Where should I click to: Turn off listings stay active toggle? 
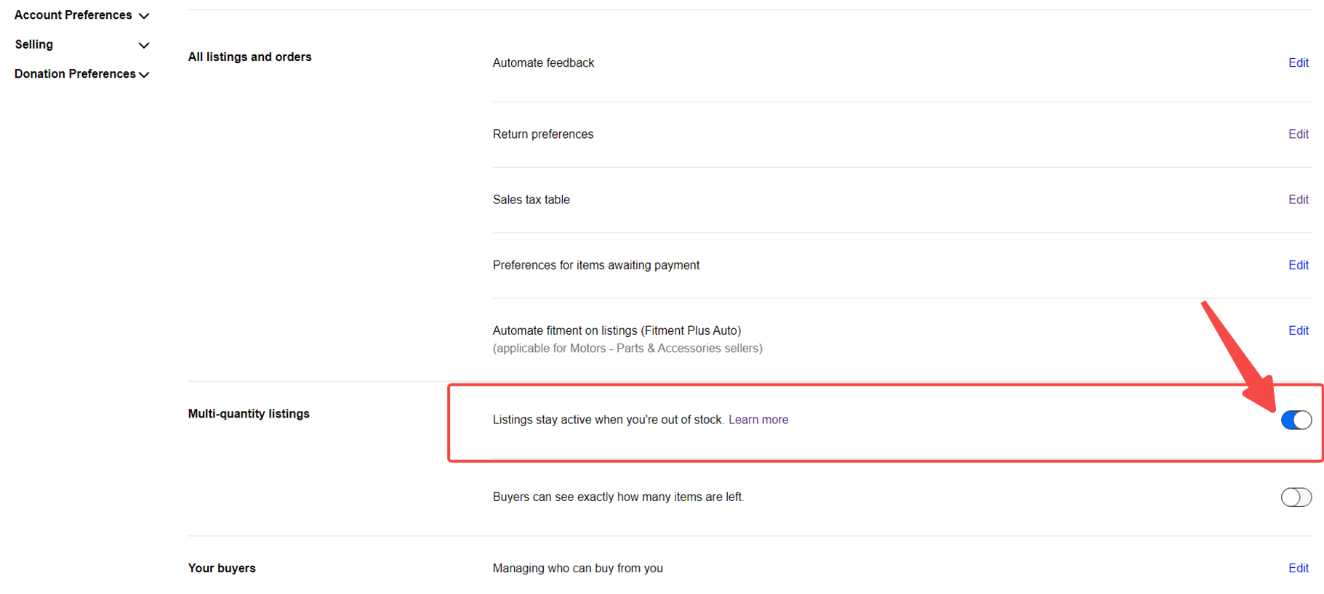click(x=1296, y=420)
